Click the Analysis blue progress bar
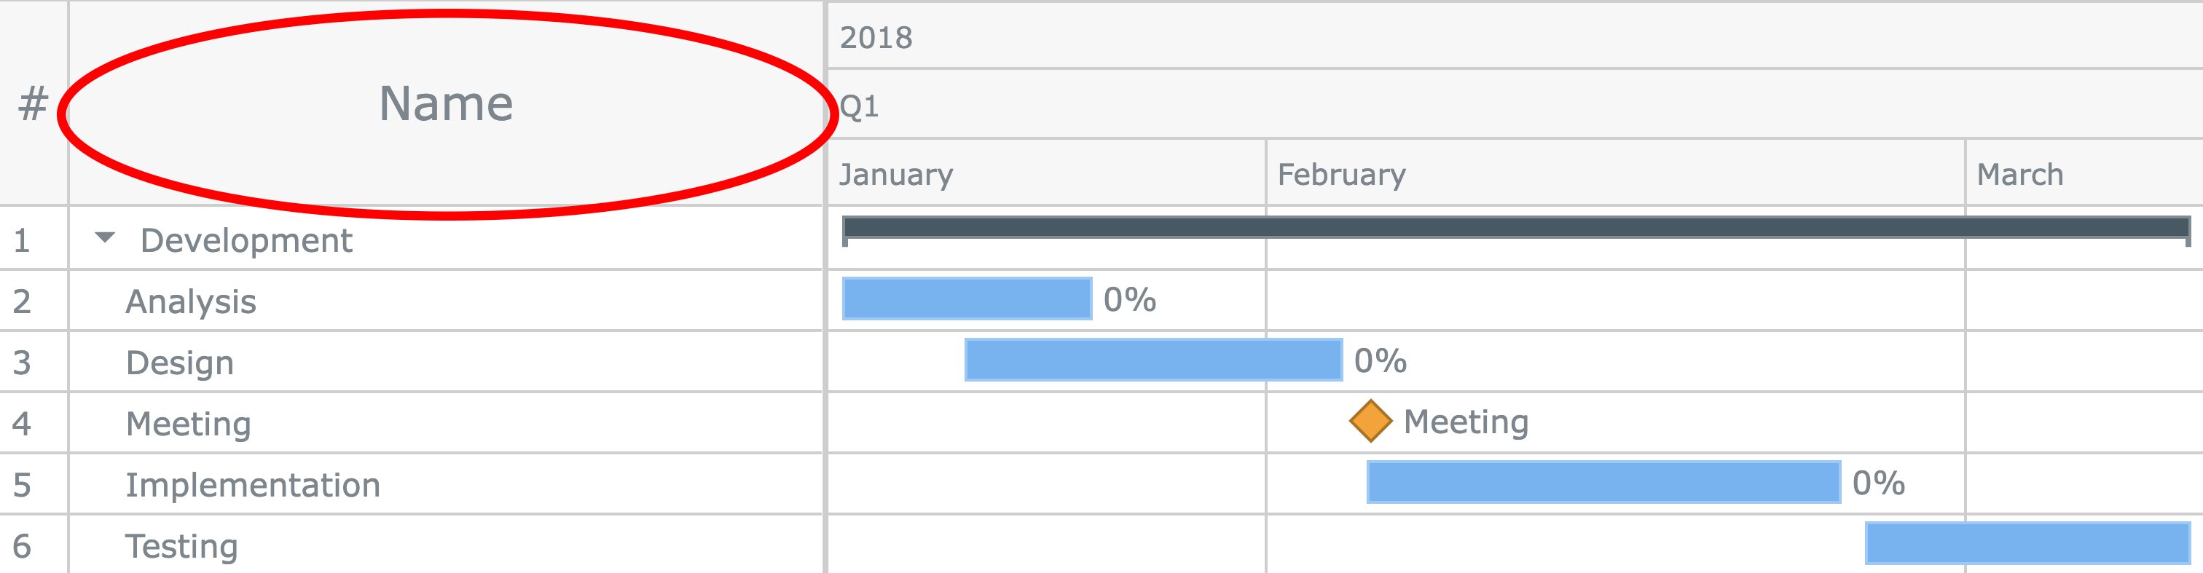 click(967, 299)
